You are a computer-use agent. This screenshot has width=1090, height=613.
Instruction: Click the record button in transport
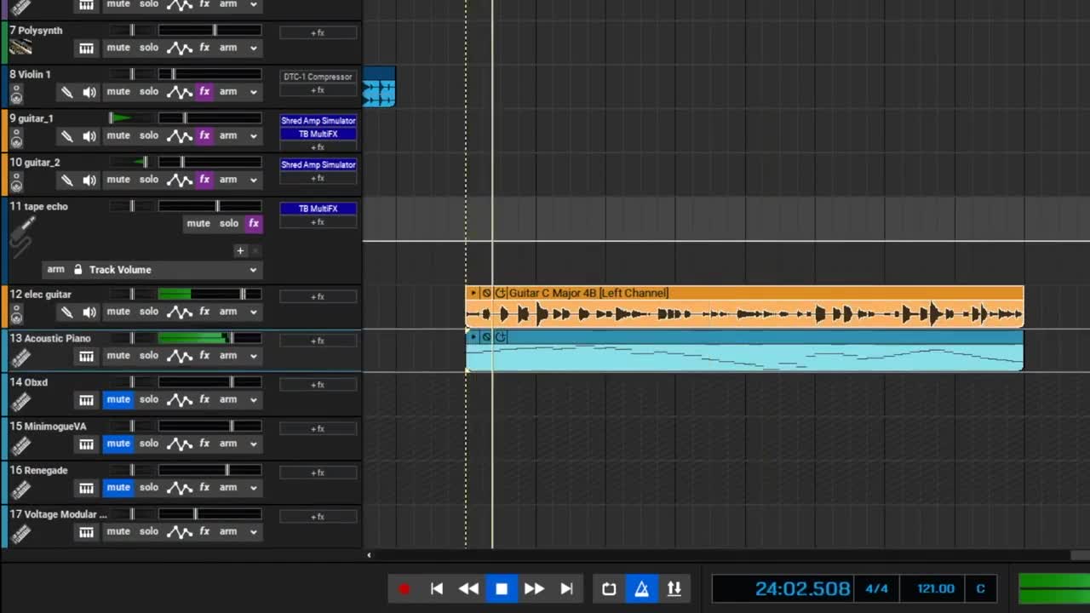coord(404,588)
